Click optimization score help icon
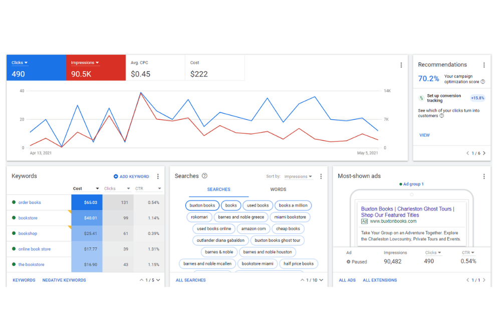Viewport: 501px width, 334px height. [x=483, y=82]
